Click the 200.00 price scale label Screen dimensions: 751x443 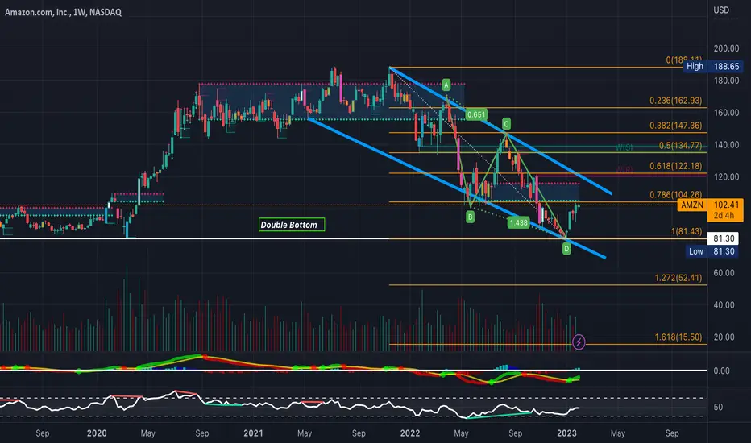(x=726, y=48)
